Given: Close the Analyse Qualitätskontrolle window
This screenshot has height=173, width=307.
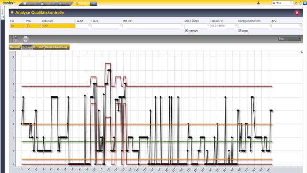Looking at the screenshot, I should click(x=297, y=13).
